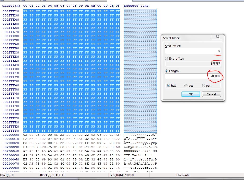The width and height of the screenshot is (244, 180).
Task: Click the 'Select block' dialog title
Action: [x=171, y=38]
